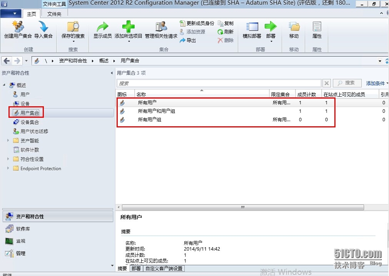This screenshot has width=389, height=276.
Task: Select 所有用户组 collection row
Action: (x=252, y=120)
